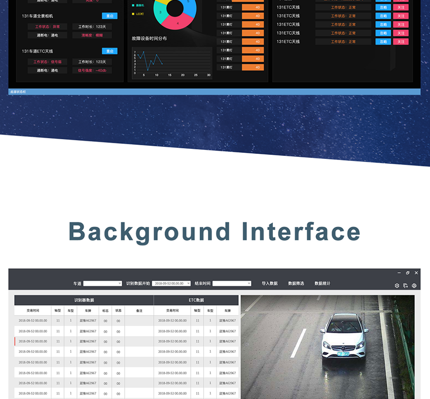
Task: Select the ETC数据 table header
Action: pyautogui.click(x=196, y=300)
